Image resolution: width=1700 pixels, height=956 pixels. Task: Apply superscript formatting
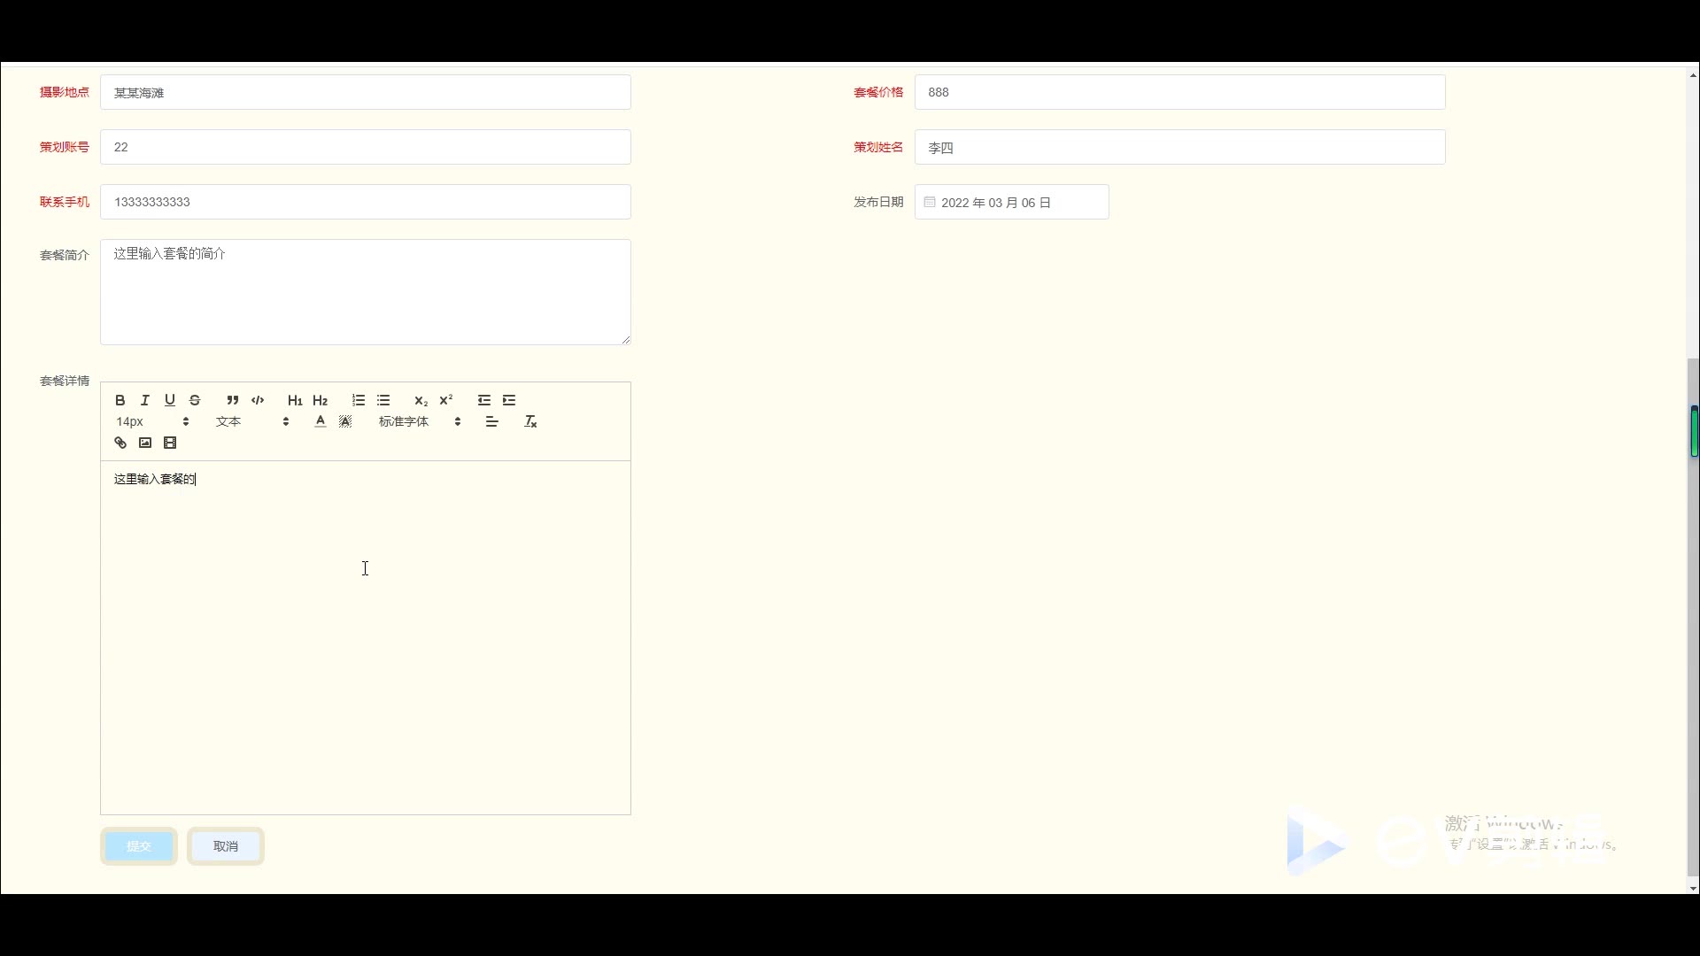click(446, 400)
